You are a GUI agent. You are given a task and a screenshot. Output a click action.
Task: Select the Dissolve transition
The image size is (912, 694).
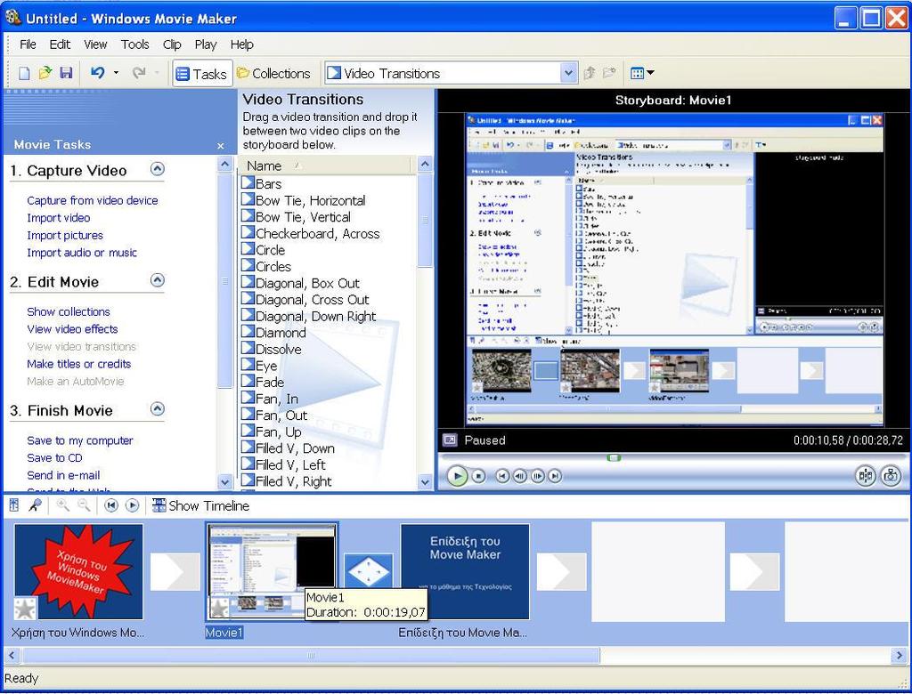pyautogui.click(x=271, y=350)
